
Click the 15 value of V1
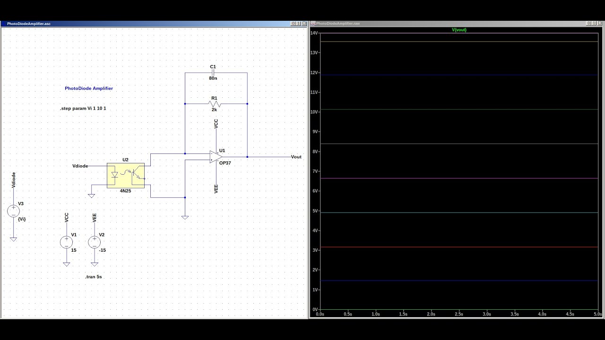74,250
